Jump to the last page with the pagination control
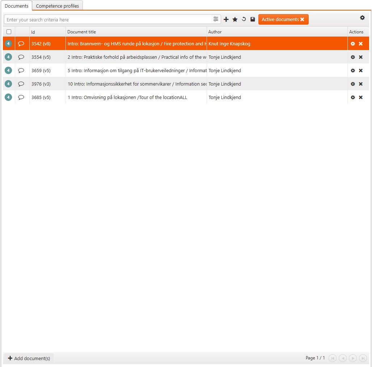 pos(363,358)
